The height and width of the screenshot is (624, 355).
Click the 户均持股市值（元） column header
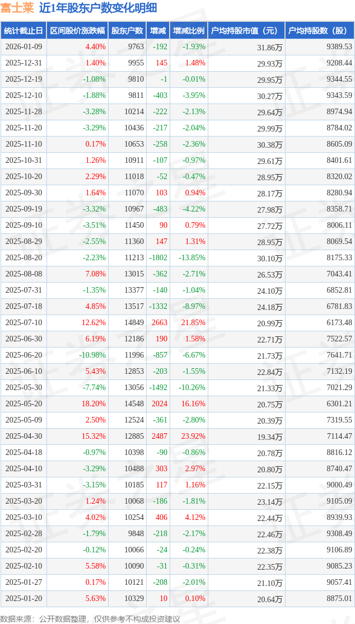(x=246, y=31)
